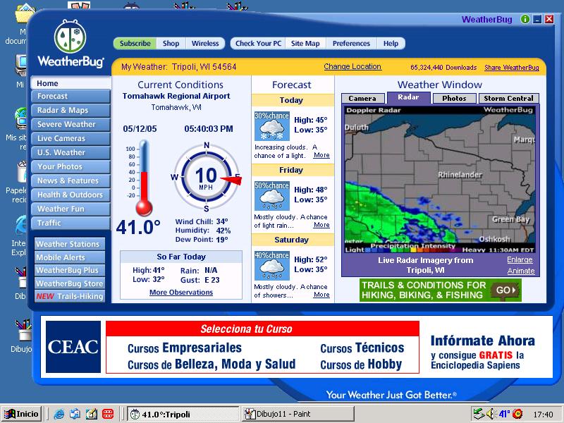Open Outlook Express from the Quick Launch bar
The image size is (564, 423).
coord(75,414)
